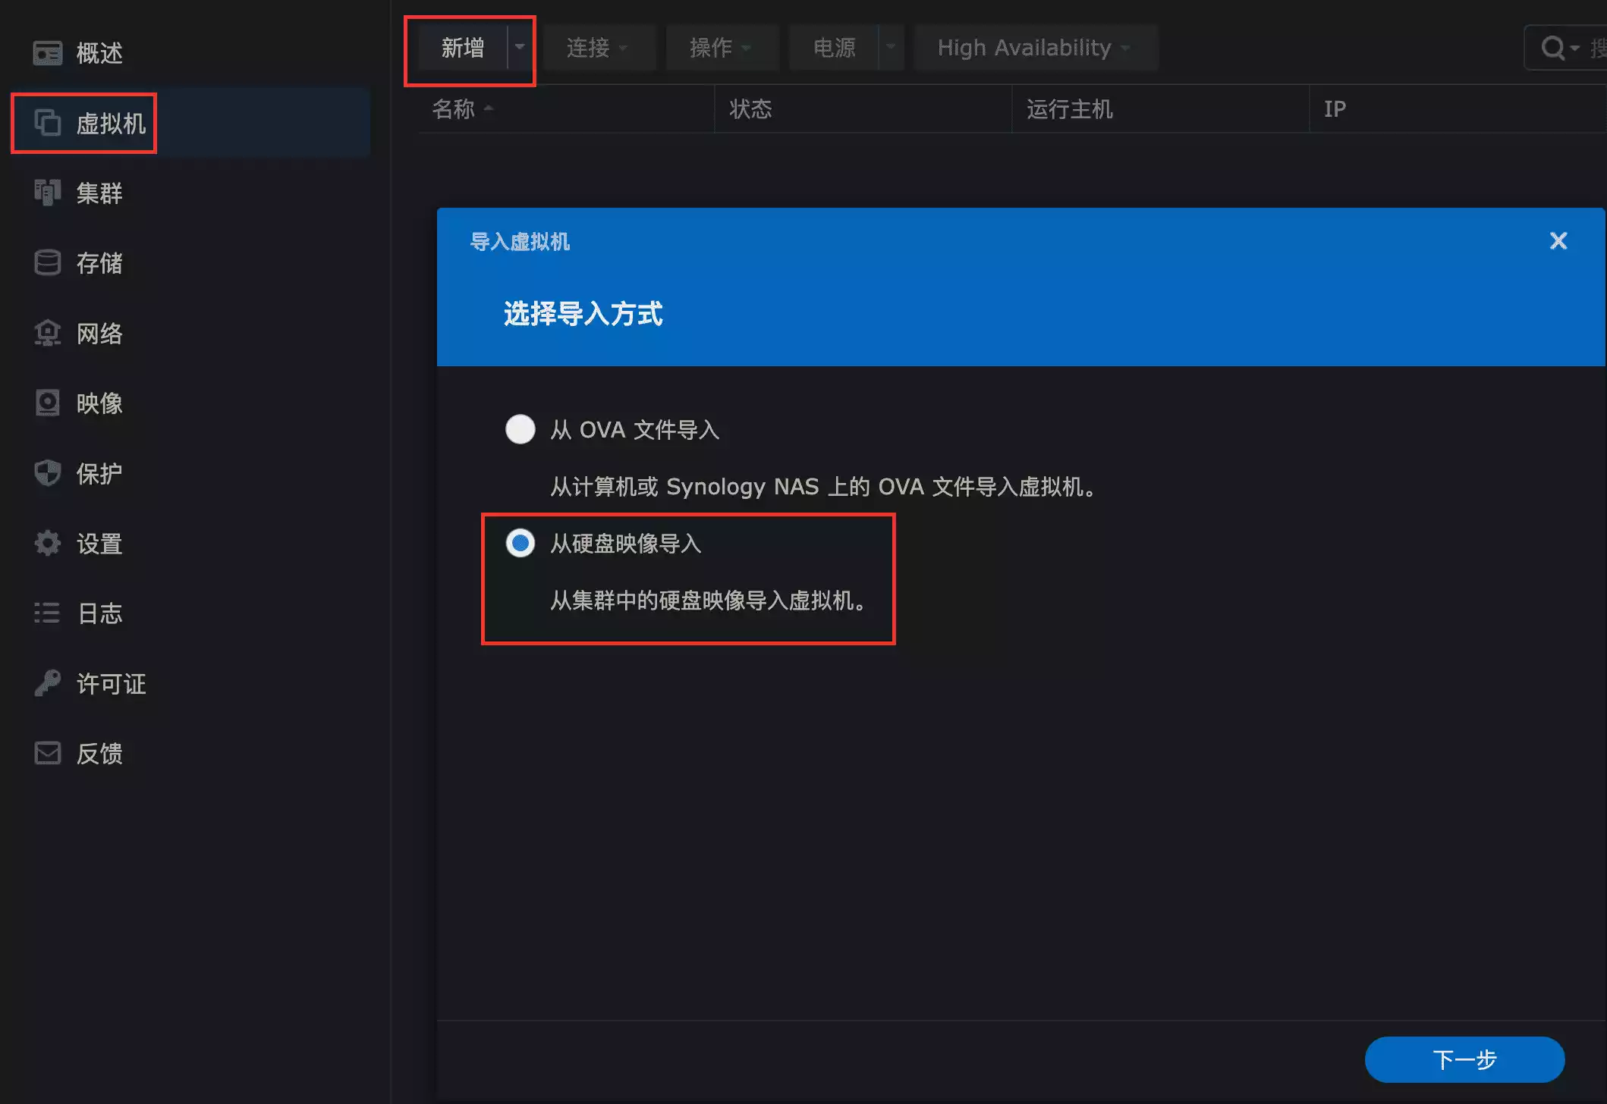Open the 日志 log menu item

[99, 613]
